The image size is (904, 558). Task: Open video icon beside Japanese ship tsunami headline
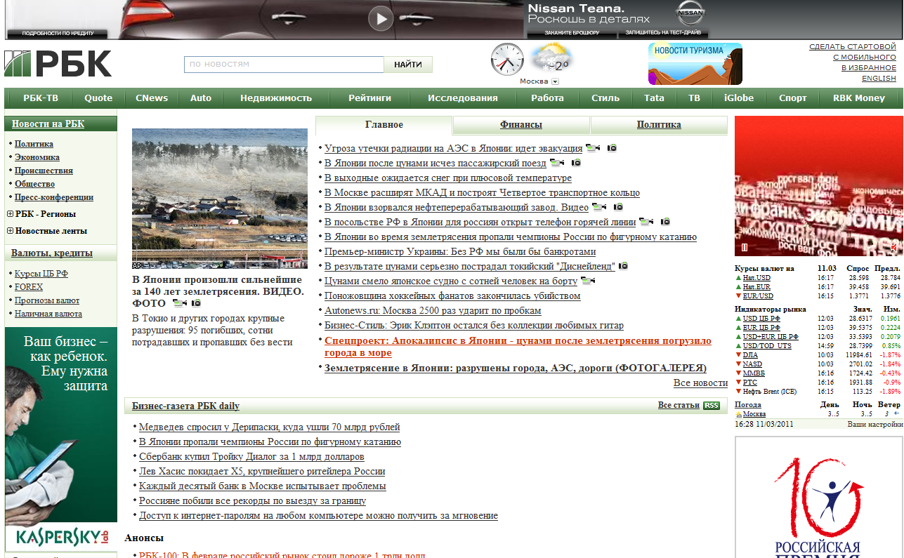(588, 281)
